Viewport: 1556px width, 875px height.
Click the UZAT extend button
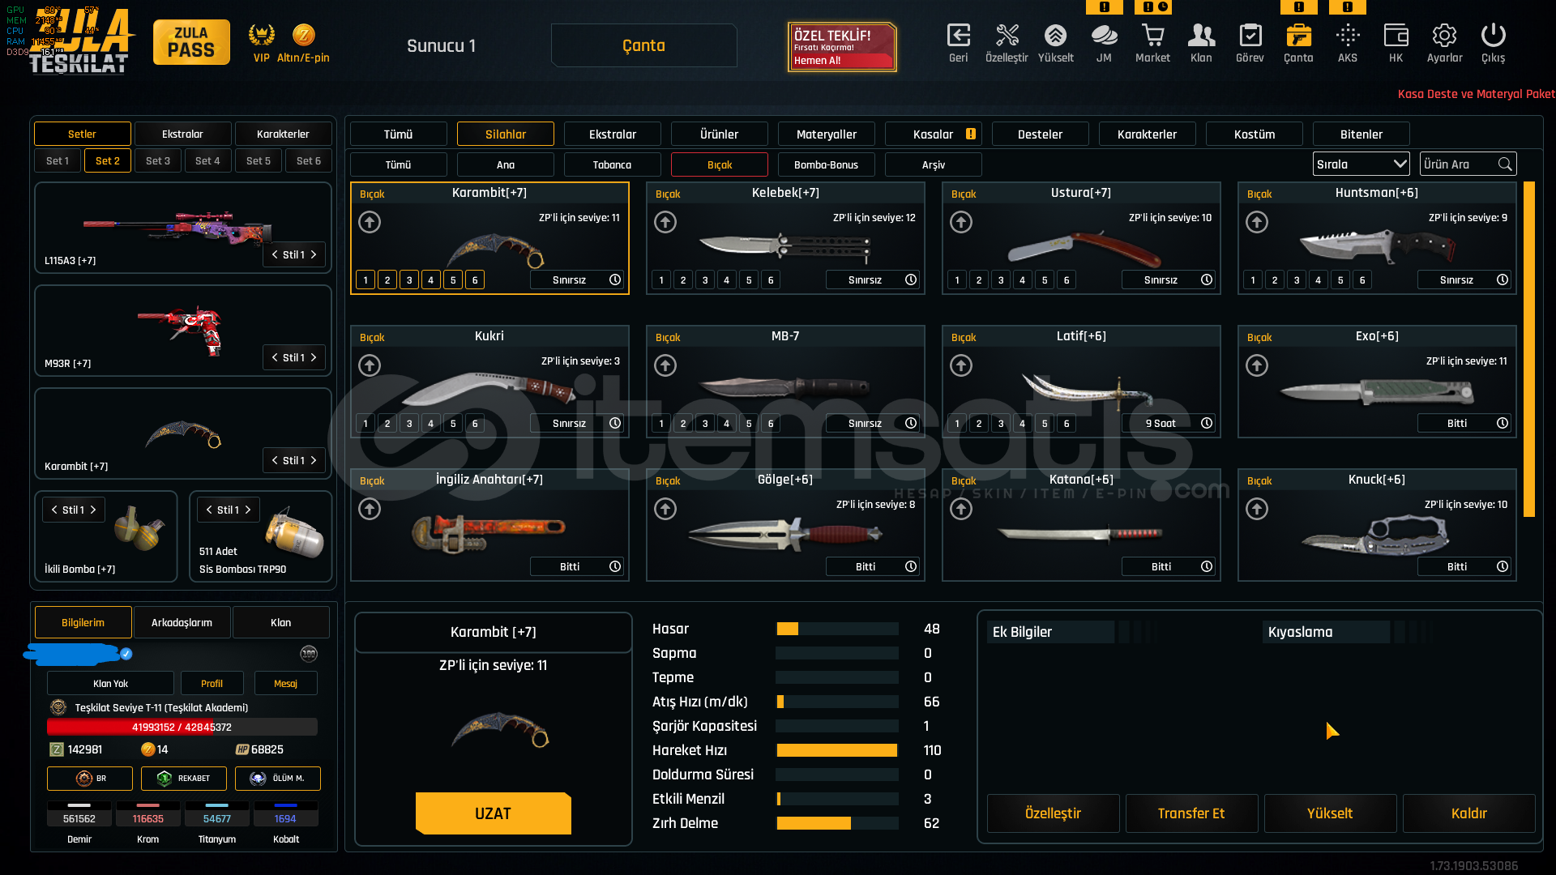[x=493, y=813]
